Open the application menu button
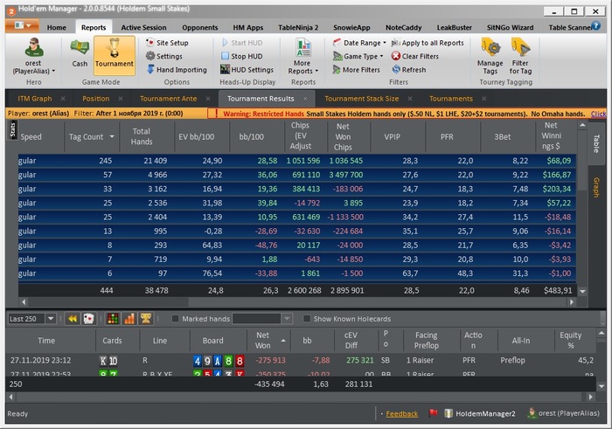The image size is (612, 429). click(22, 25)
